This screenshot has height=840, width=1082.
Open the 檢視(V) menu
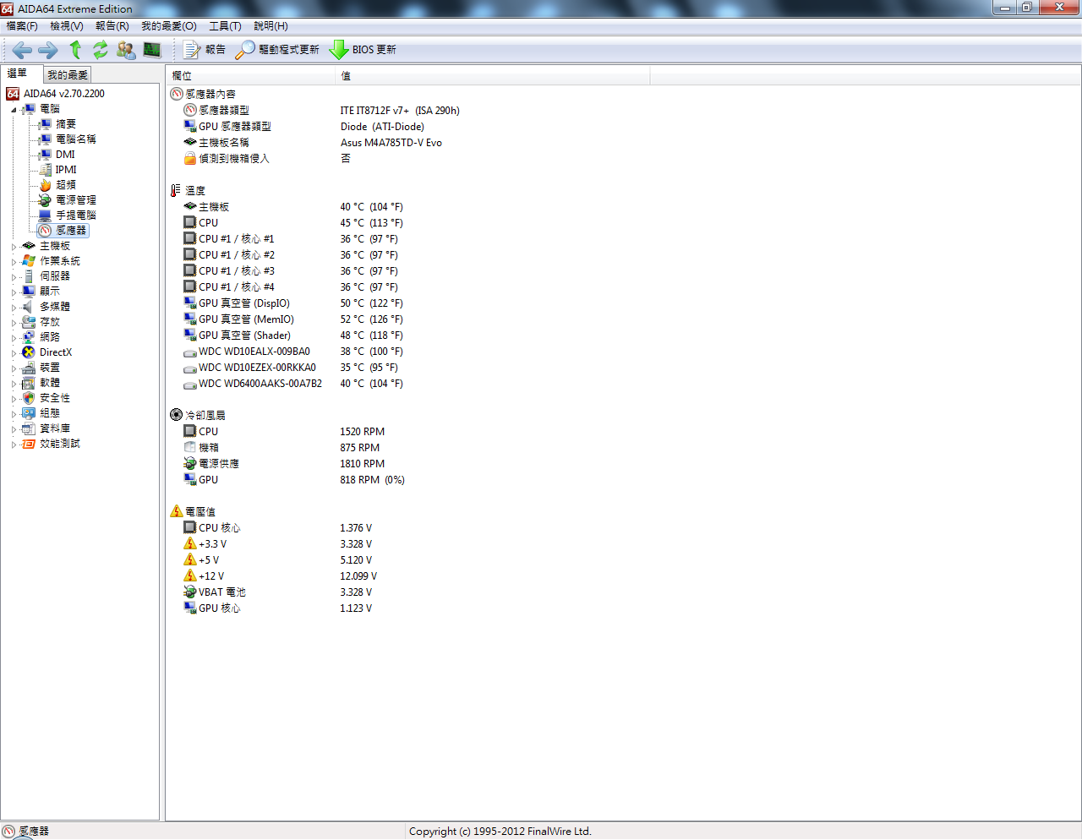pos(67,26)
